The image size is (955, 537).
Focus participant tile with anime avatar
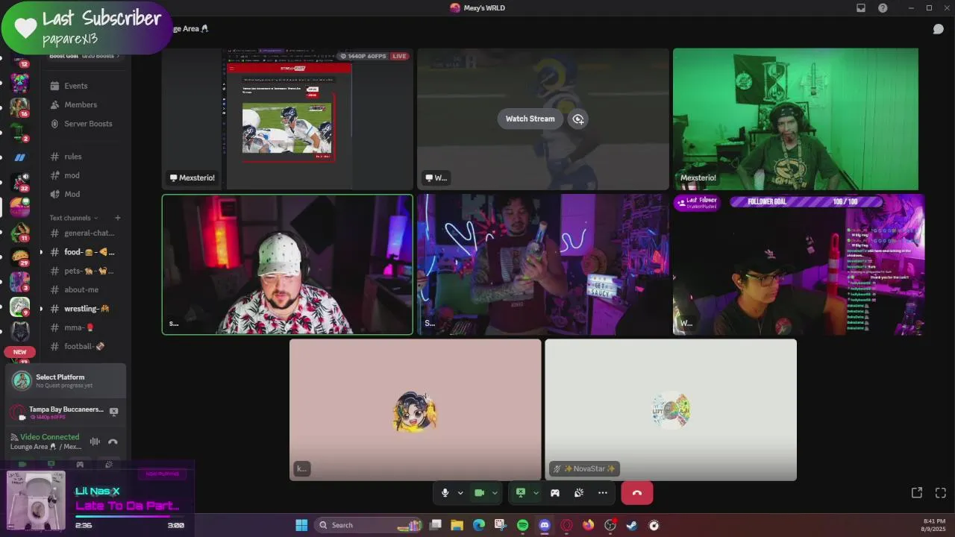(x=415, y=410)
